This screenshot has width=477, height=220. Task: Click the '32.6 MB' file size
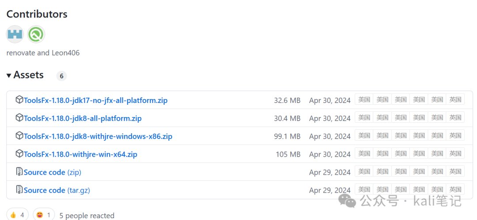pos(287,100)
